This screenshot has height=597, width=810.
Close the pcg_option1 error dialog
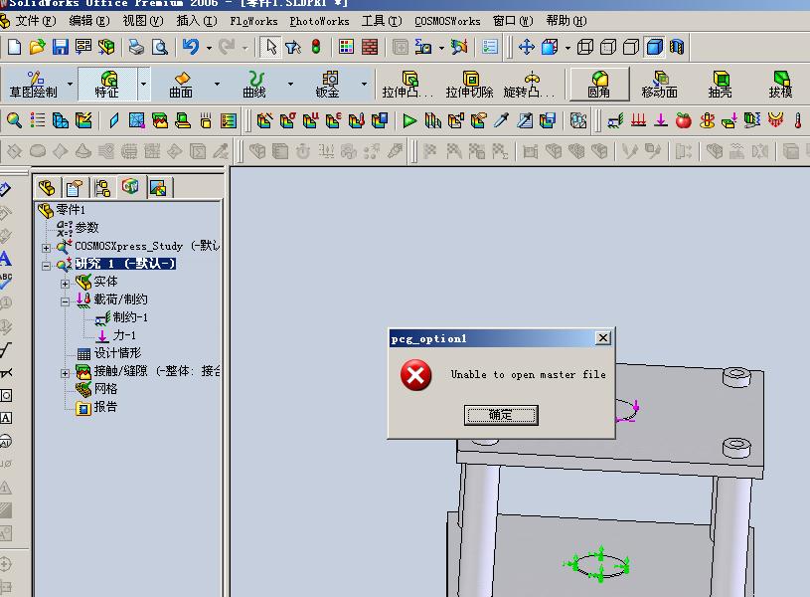[x=603, y=338]
